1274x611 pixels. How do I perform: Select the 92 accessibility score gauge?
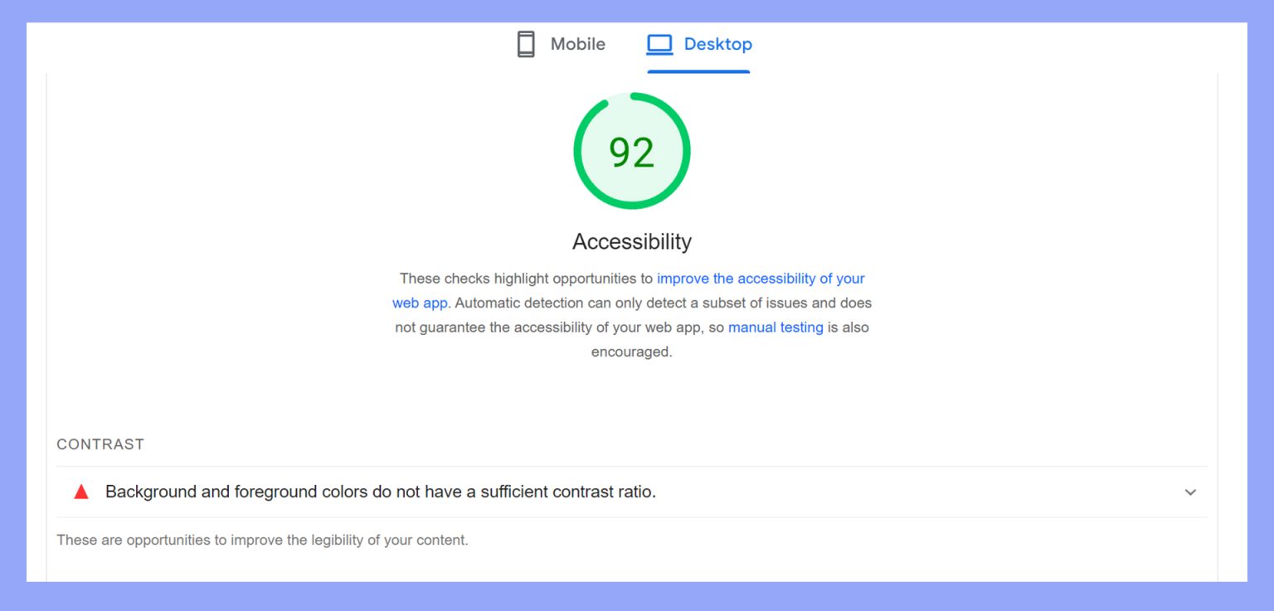(632, 150)
